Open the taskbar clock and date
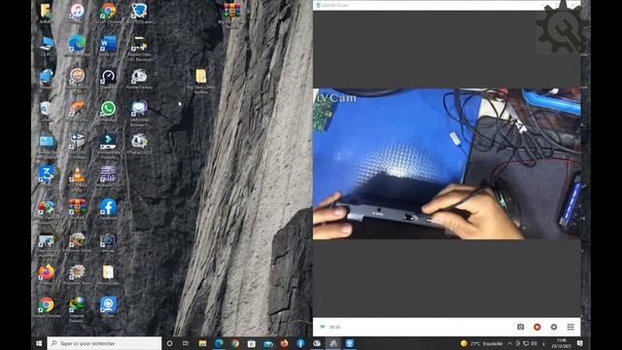The height and width of the screenshot is (350, 622). pos(562,343)
